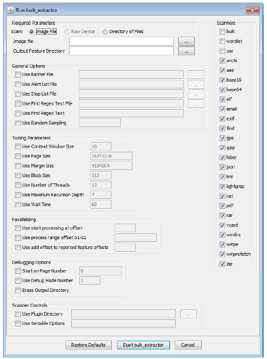267x359 pixels.
Task: Enable the wordlist scanner
Action: point(222,41)
